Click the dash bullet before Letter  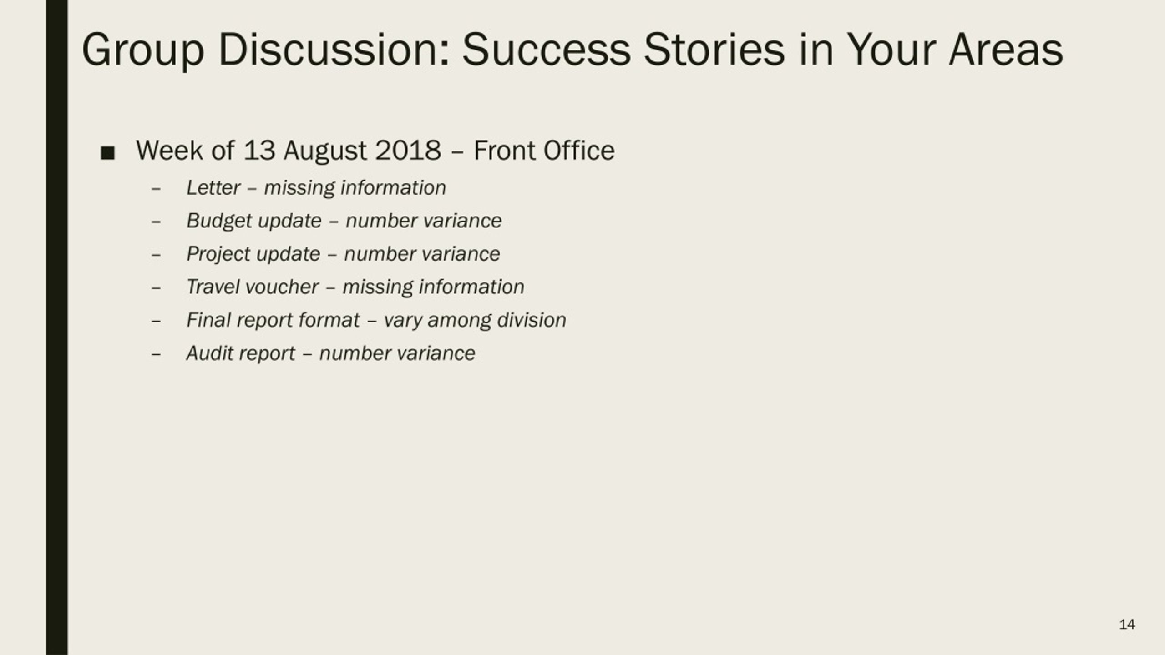point(156,188)
